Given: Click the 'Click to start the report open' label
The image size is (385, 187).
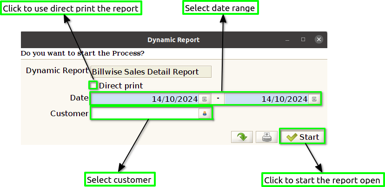Looking at the screenshot, I should point(322,180).
